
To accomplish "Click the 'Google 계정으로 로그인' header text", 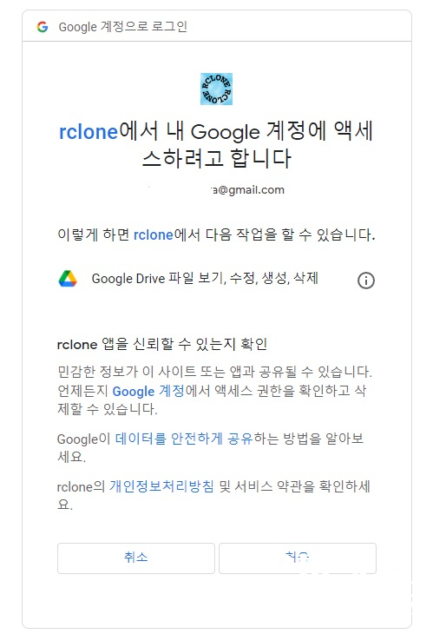I will pos(123,27).
